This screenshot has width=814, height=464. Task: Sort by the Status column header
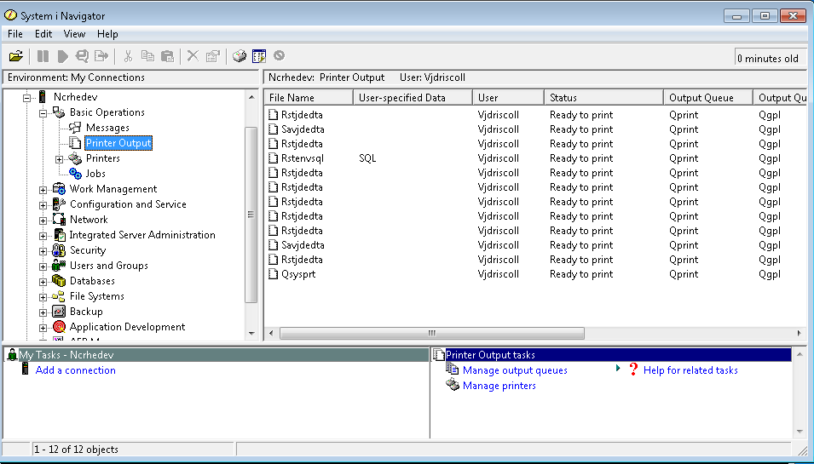tap(603, 97)
